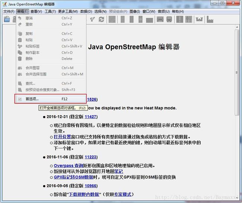Viewport: 242px width, 203px height.
Task: Select the 粘贴 Ctrl+V menu entry
Action: coord(51,40)
